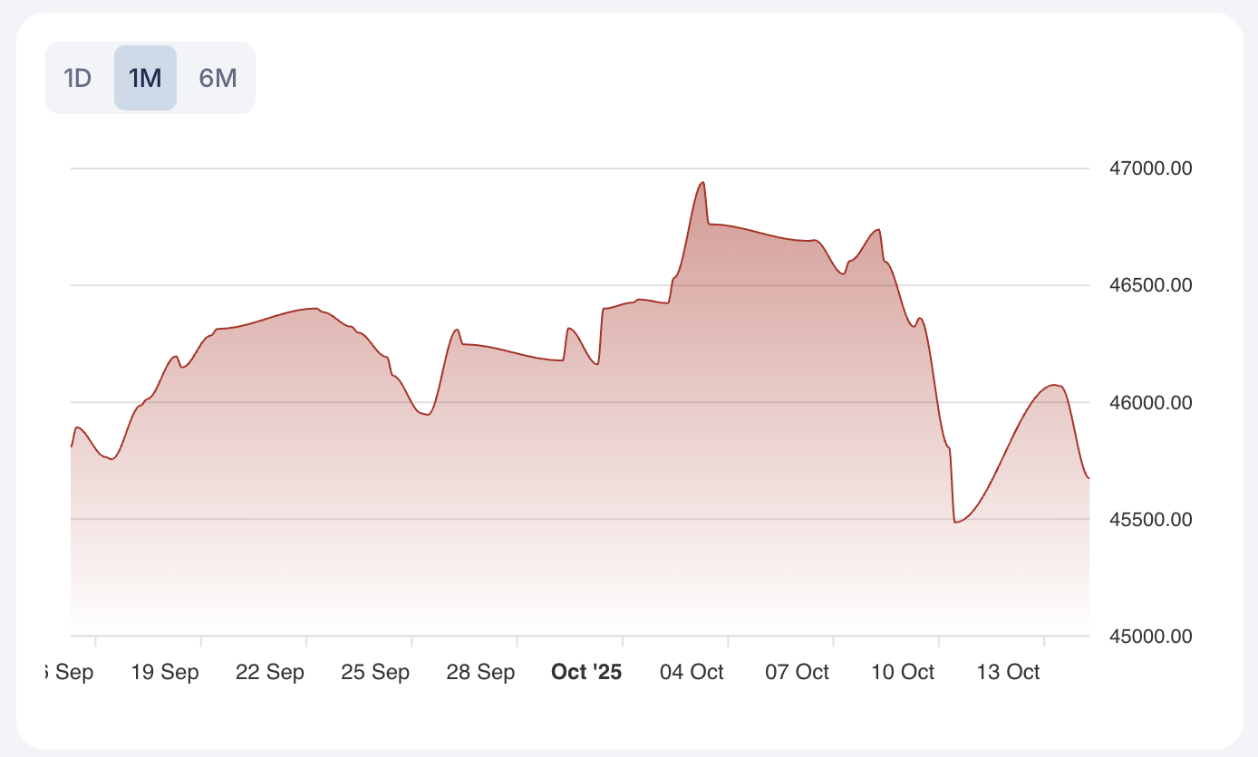Select the 25 Sep date tick label
Viewport: 1258px width, 757px height.
[375, 672]
